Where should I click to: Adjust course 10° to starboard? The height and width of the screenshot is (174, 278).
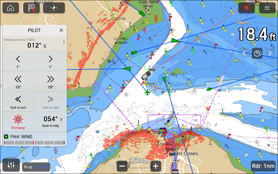click(x=50, y=82)
